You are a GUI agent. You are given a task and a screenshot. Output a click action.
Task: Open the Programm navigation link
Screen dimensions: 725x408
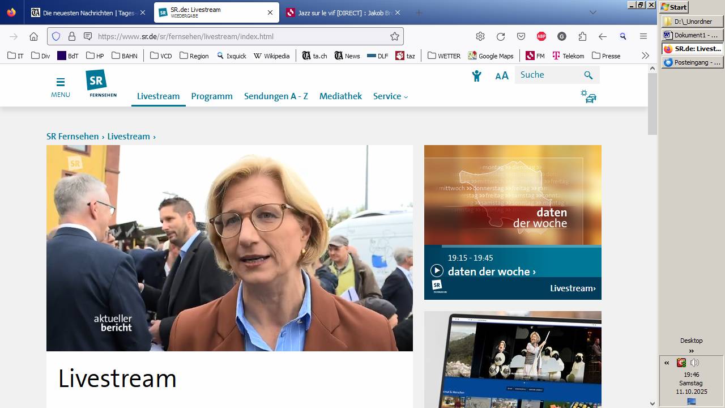click(212, 96)
